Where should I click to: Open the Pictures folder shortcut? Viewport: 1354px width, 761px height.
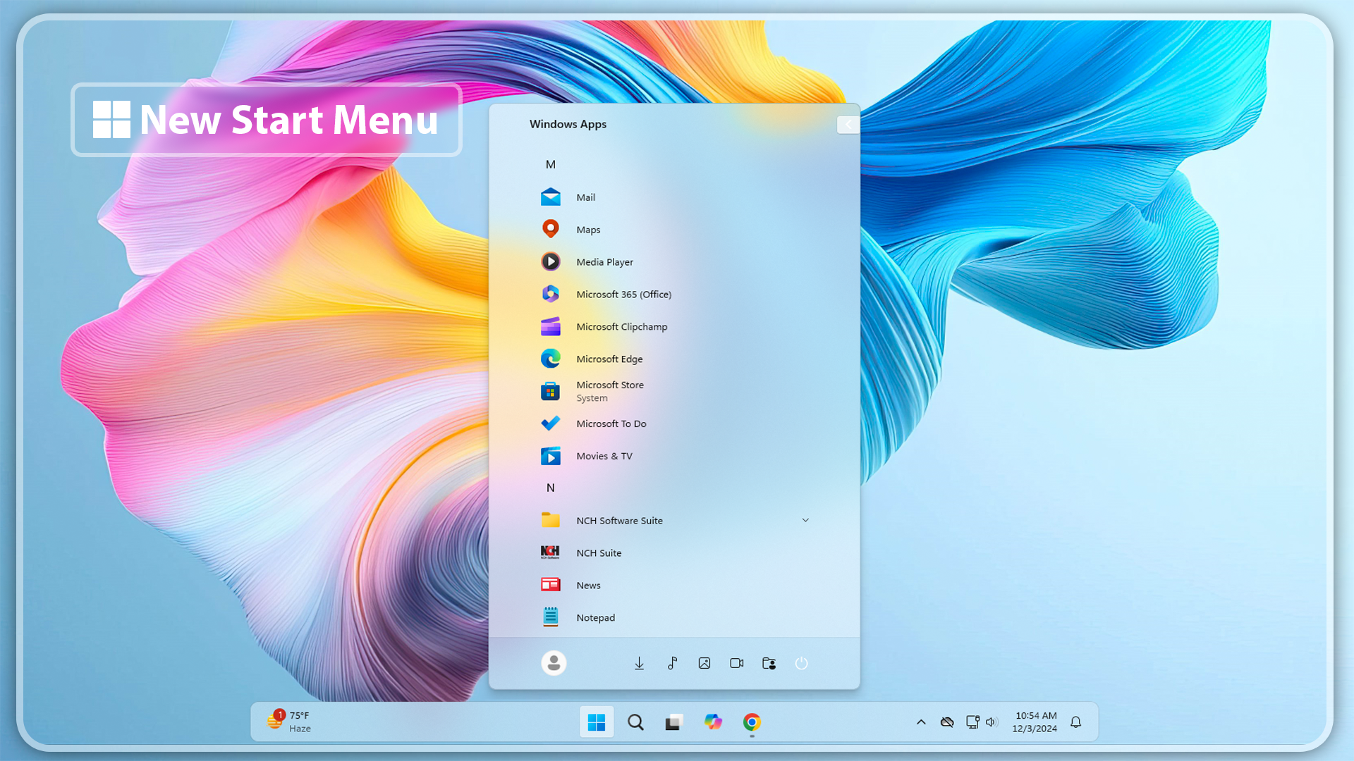click(x=705, y=663)
